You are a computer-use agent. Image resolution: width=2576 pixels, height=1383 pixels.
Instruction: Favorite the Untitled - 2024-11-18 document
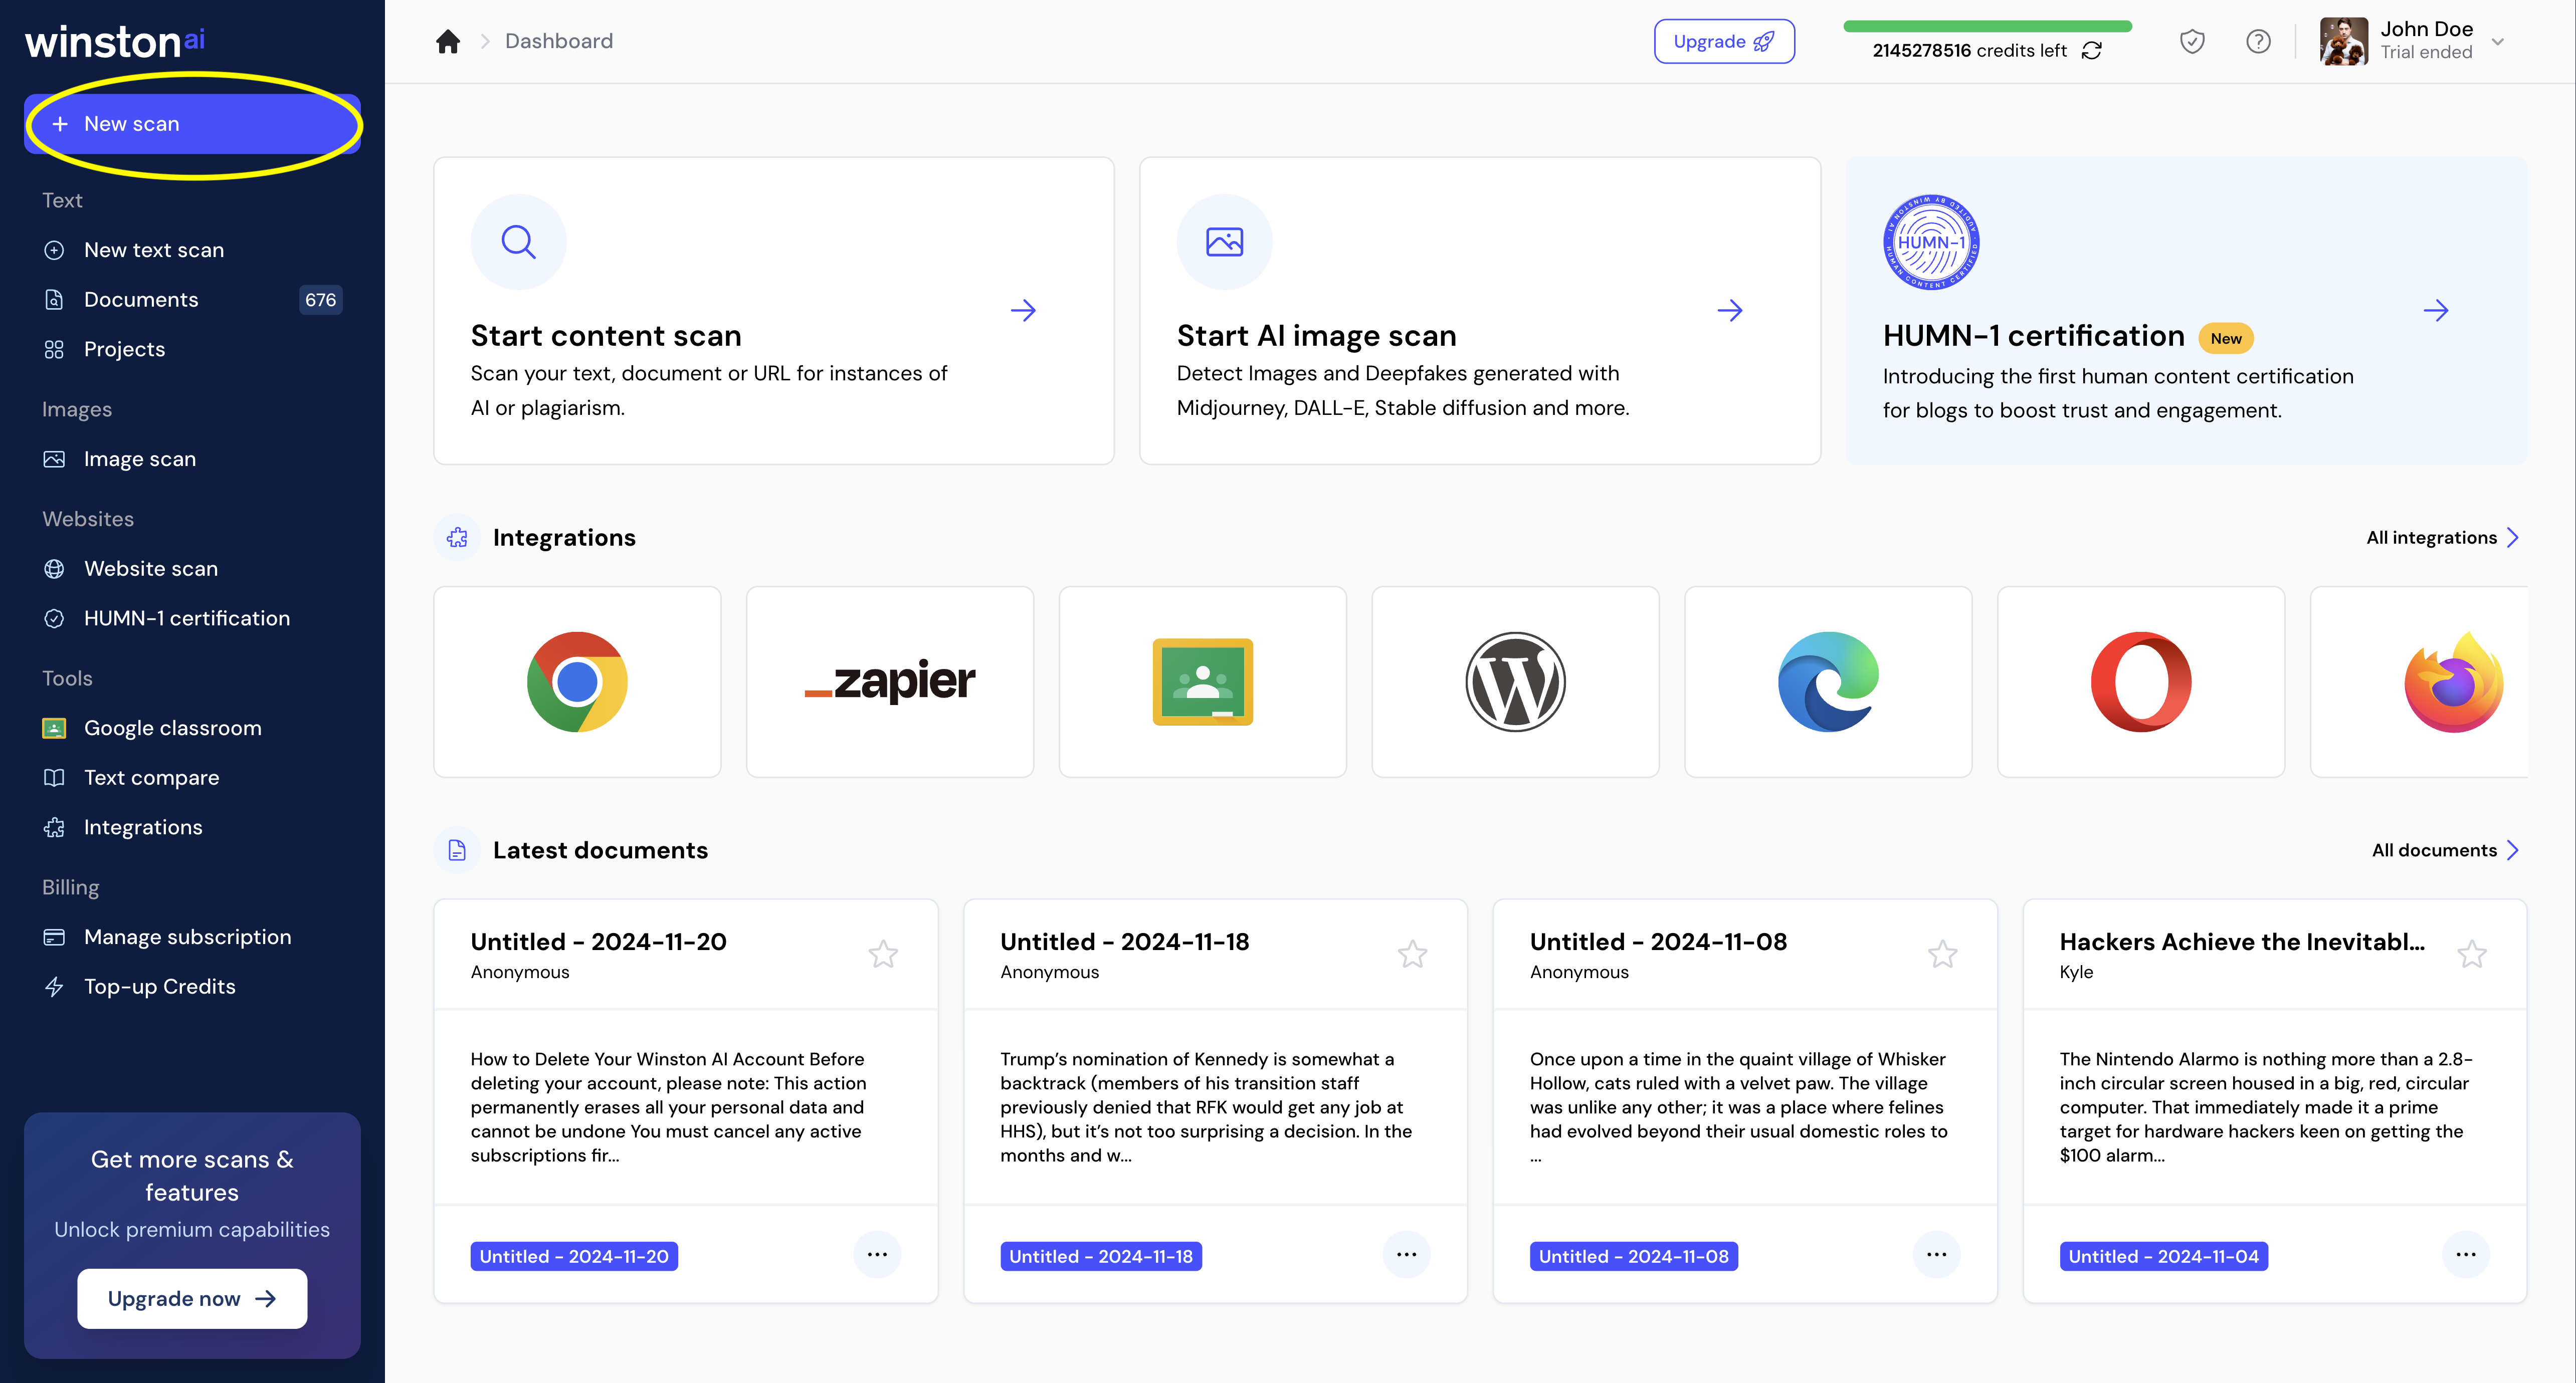1412,954
